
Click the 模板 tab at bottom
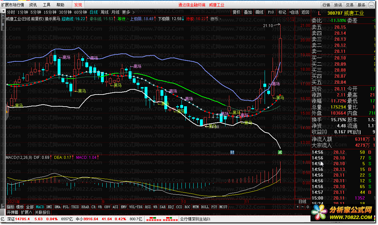20,207
